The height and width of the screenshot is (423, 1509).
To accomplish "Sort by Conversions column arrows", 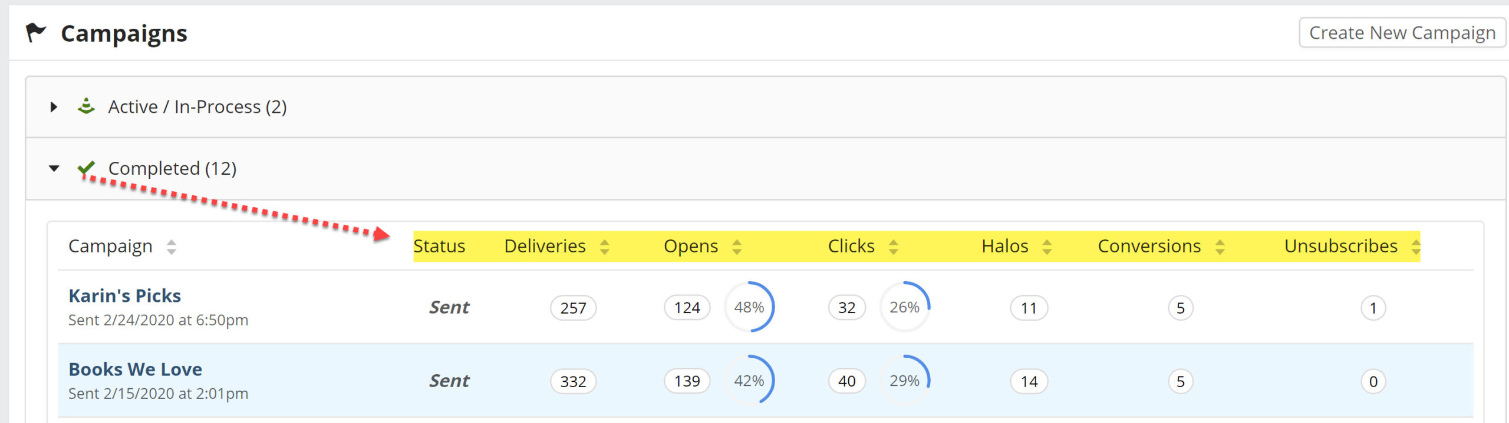I will point(1220,247).
